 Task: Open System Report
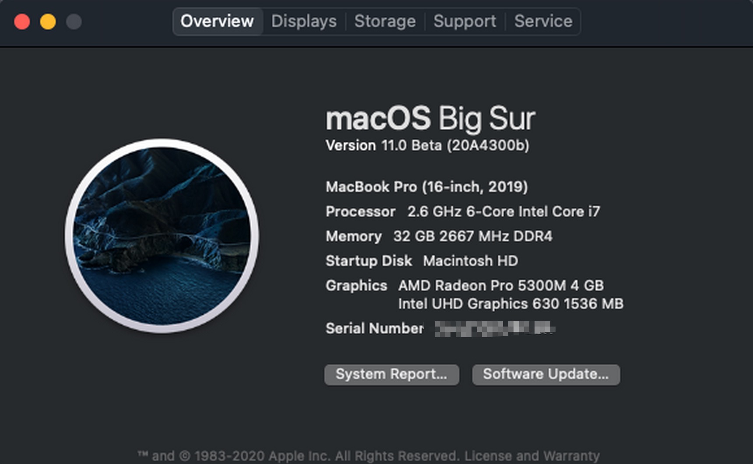(392, 375)
